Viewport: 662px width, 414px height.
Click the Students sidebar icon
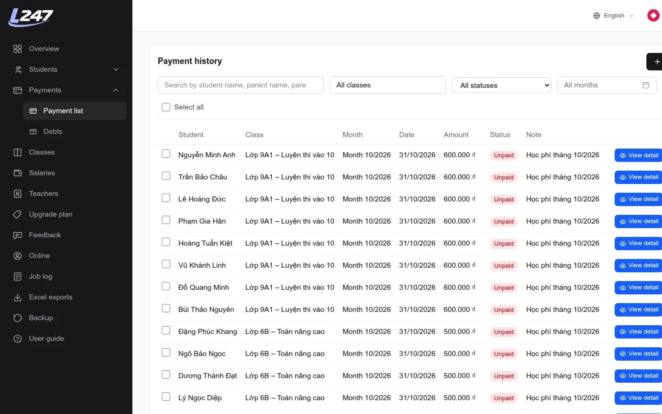[x=17, y=69]
